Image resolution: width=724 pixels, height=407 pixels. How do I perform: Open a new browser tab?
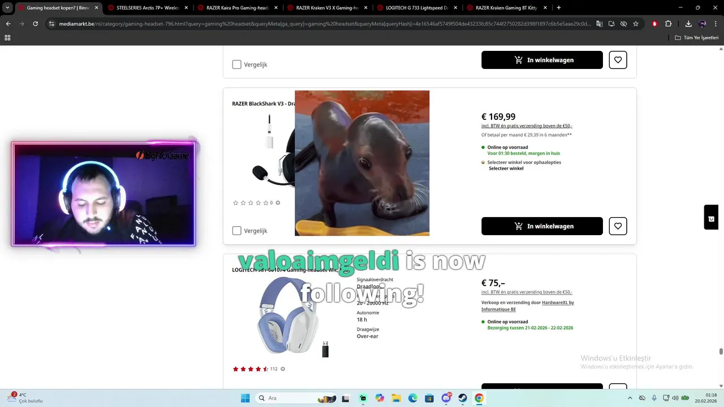[559, 8]
